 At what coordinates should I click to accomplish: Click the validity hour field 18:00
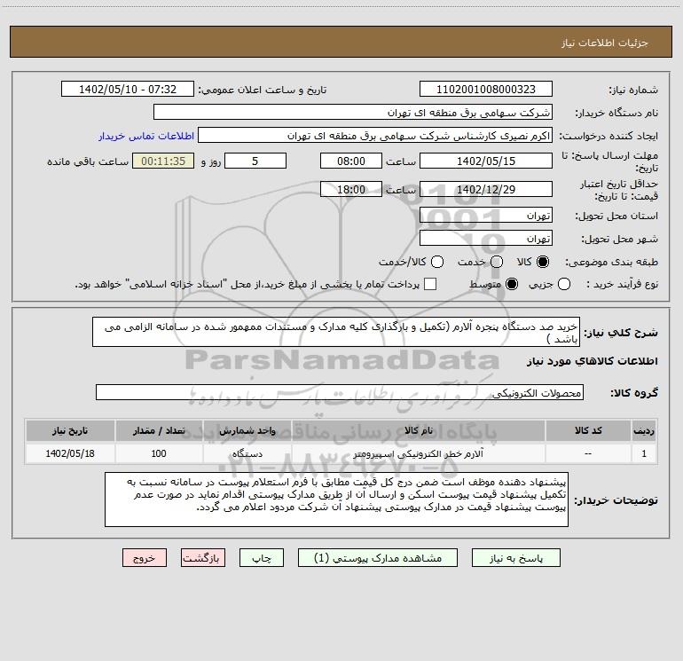point(351,189)
